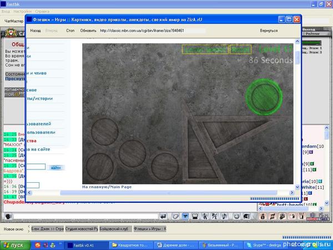This screenshot has height=250, width=333.
Task: Click the пуск Start button
Action: 16,246
